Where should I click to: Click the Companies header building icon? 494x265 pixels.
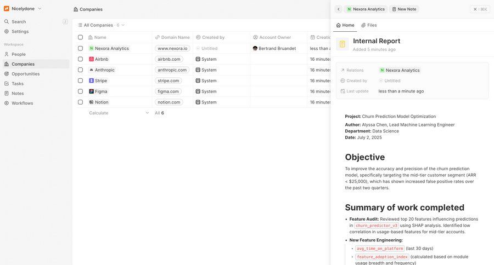coord(76,9)
